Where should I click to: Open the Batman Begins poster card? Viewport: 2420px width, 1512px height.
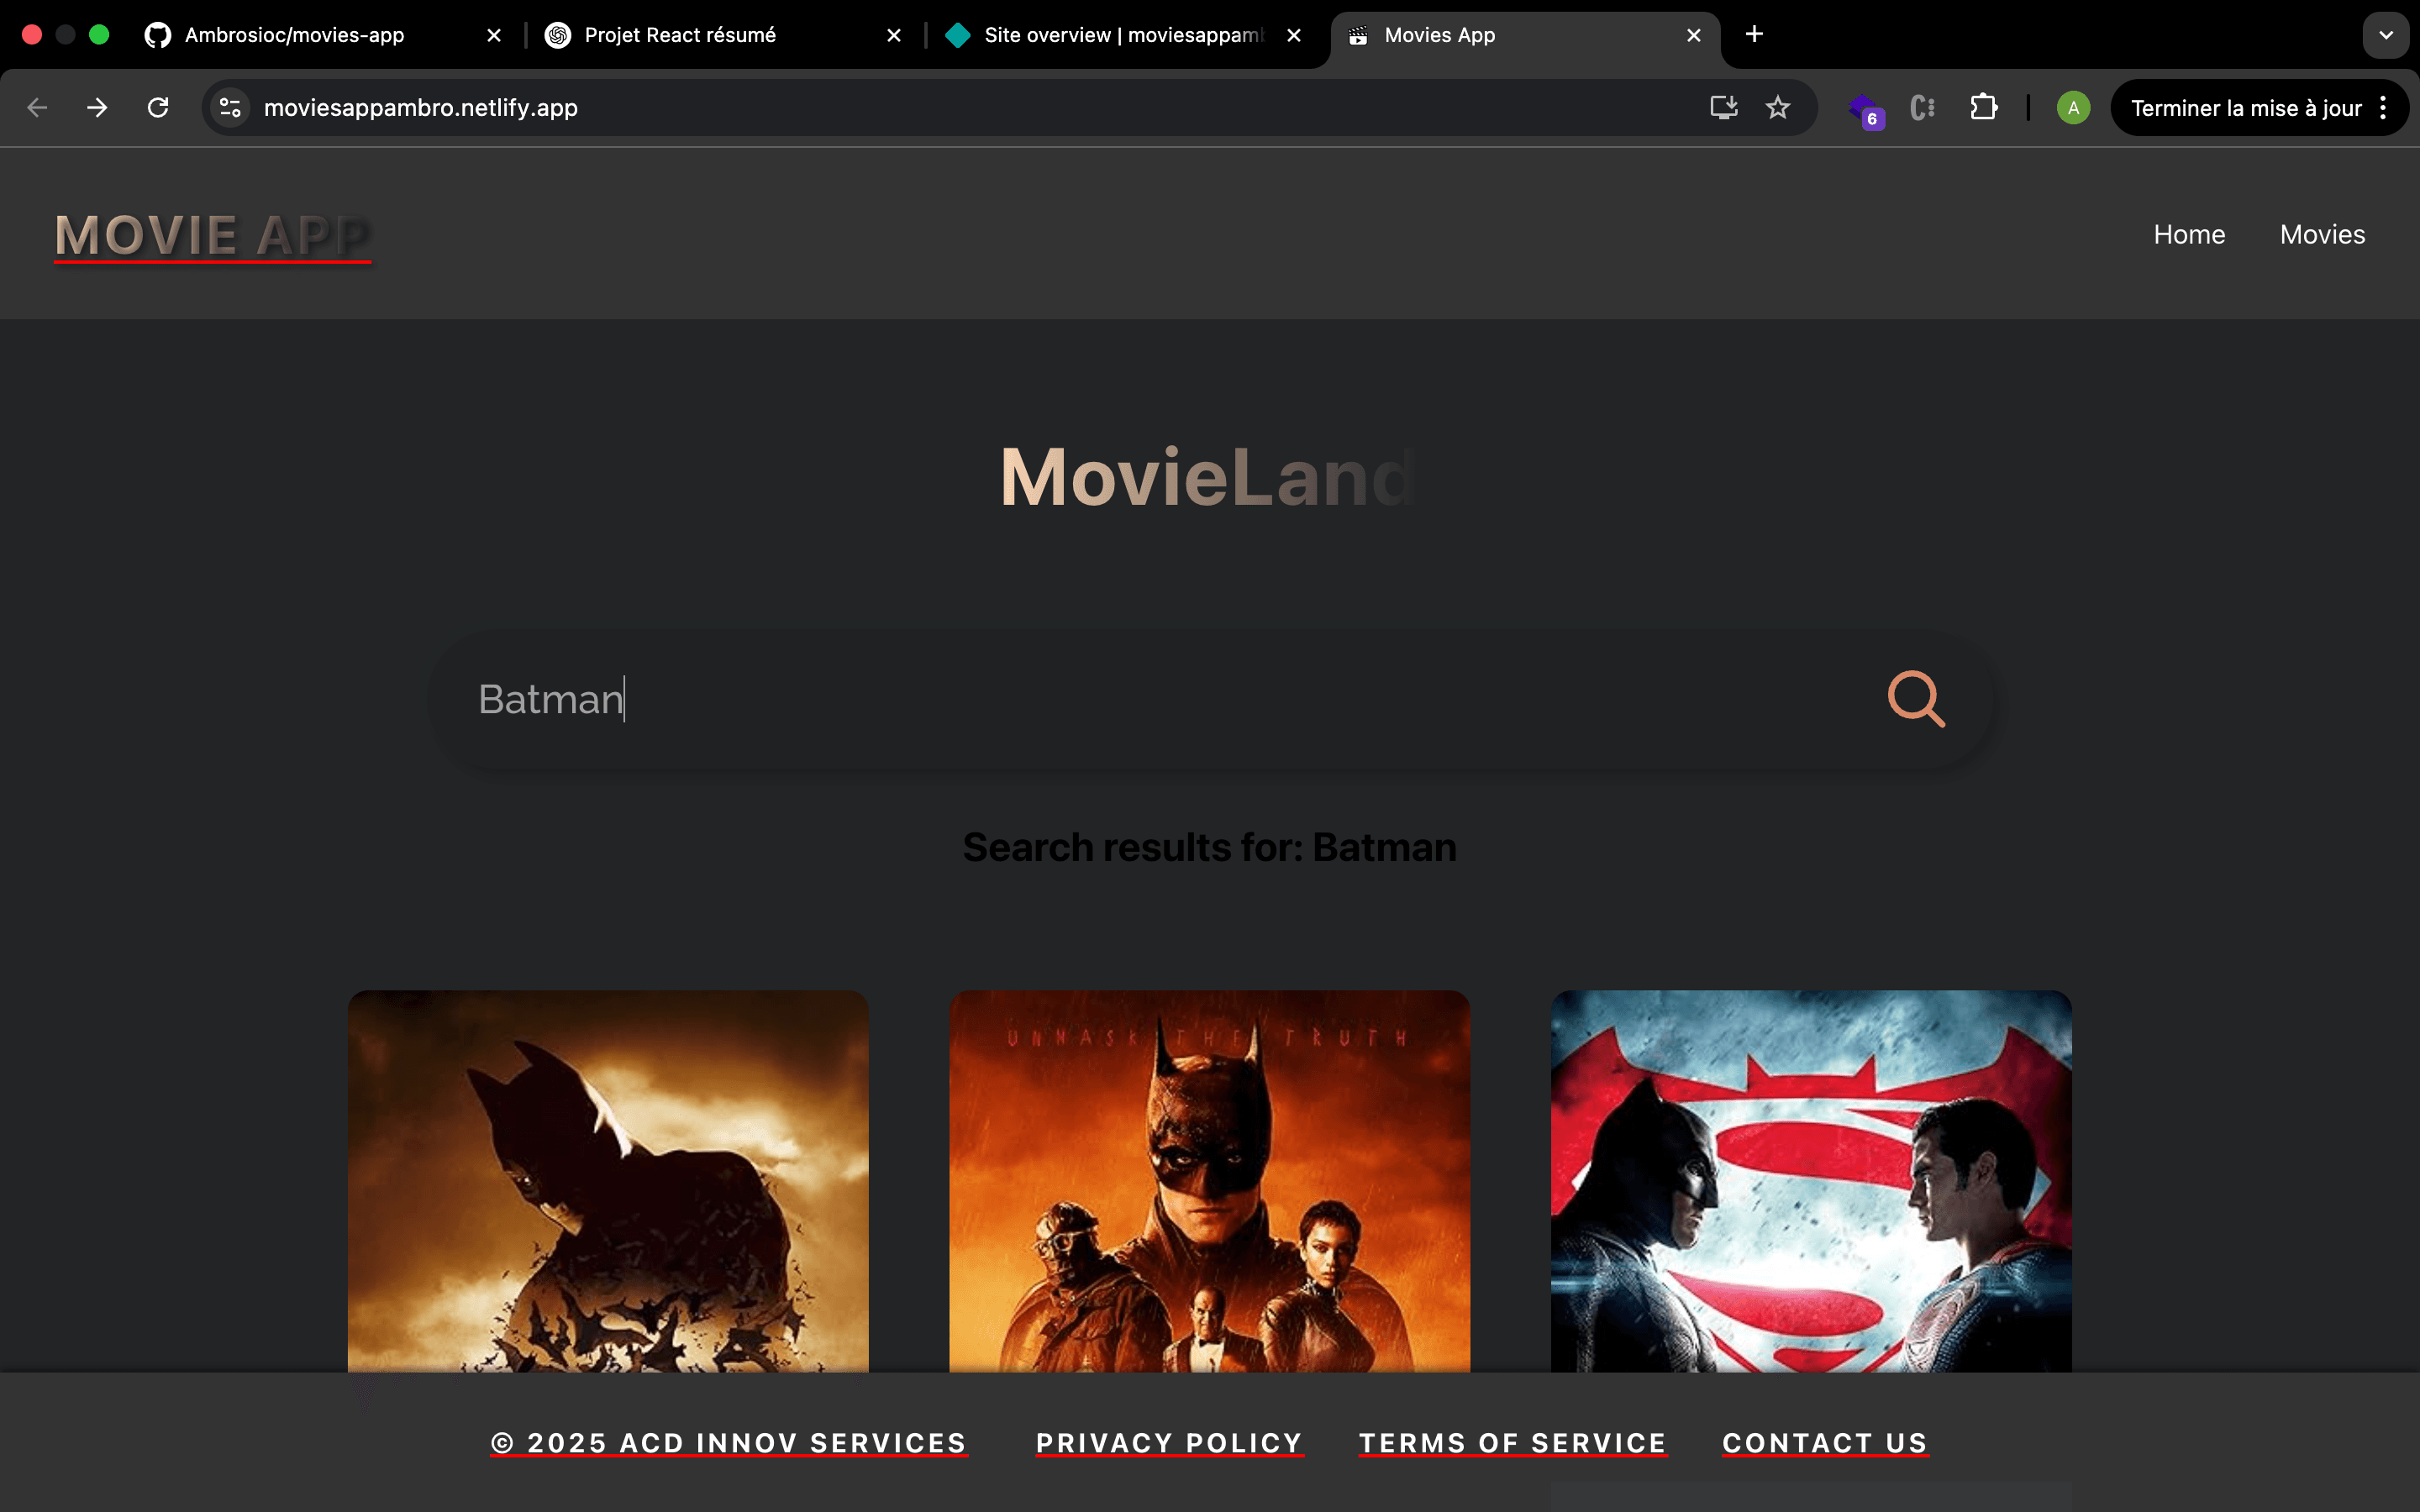coord(608,1181)
